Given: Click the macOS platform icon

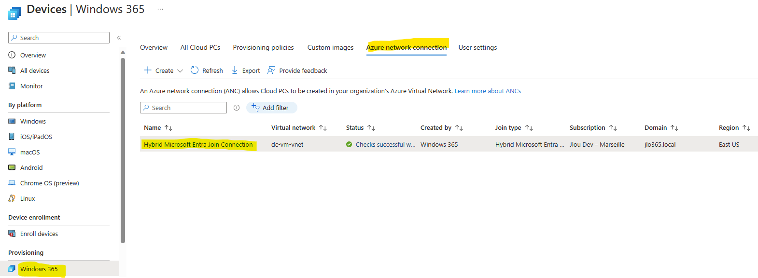Looking at the screenshot, I should (12, 152).
